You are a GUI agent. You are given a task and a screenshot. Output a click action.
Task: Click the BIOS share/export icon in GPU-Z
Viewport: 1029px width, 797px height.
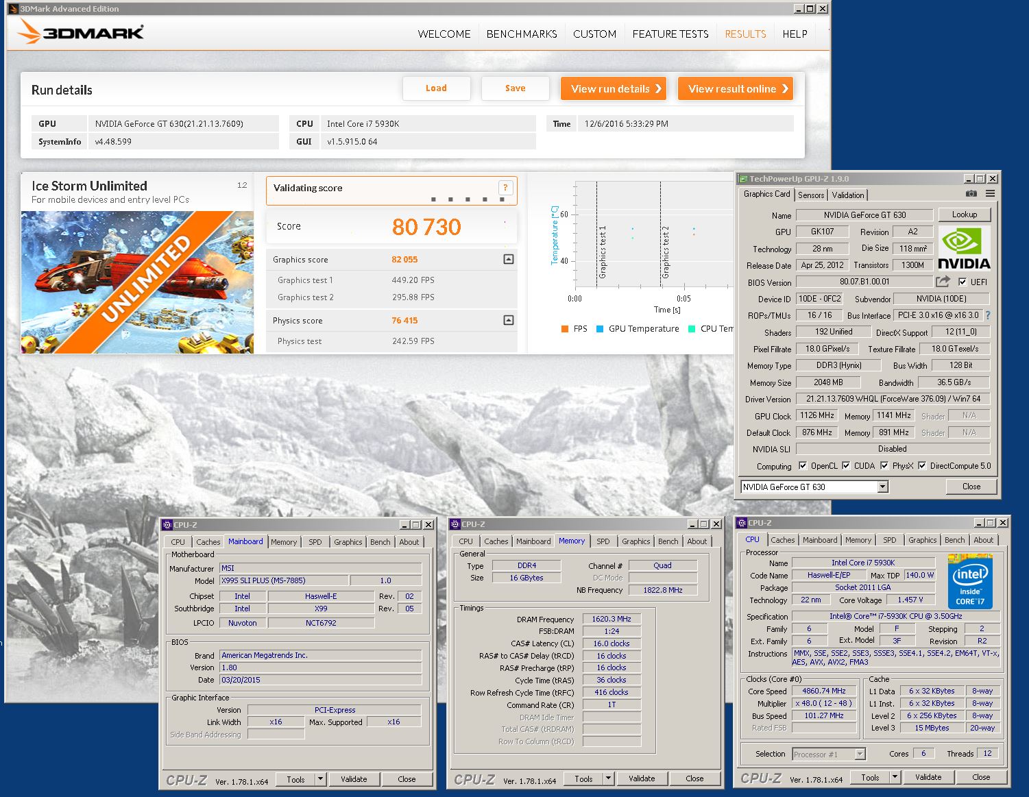[943, 282]
